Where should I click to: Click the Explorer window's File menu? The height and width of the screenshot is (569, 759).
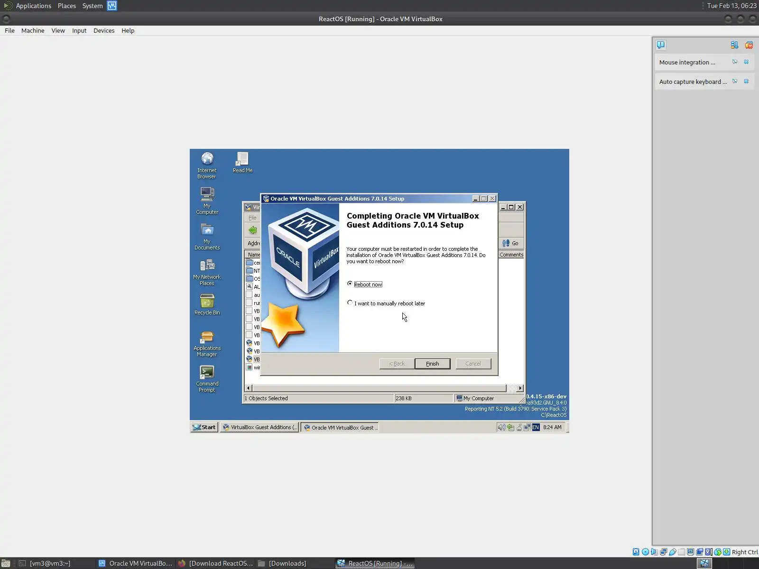[x=252, y=218]
